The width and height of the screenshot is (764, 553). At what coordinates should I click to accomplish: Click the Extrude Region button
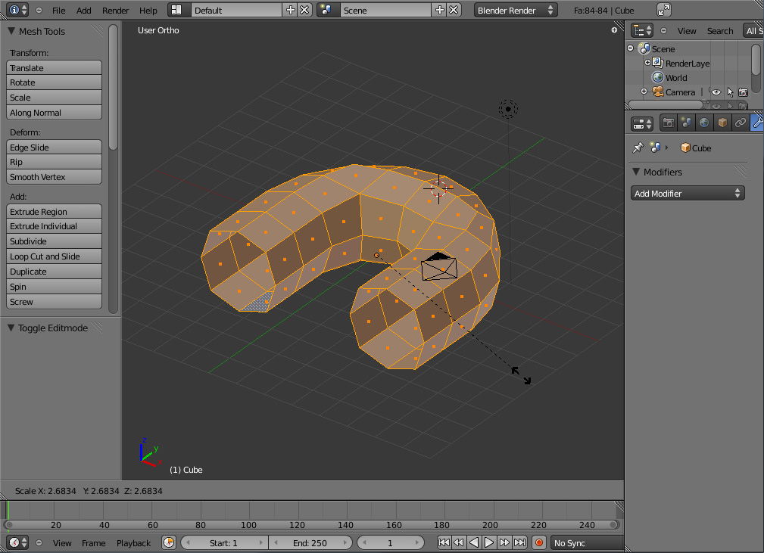click(x=54, y=212)
